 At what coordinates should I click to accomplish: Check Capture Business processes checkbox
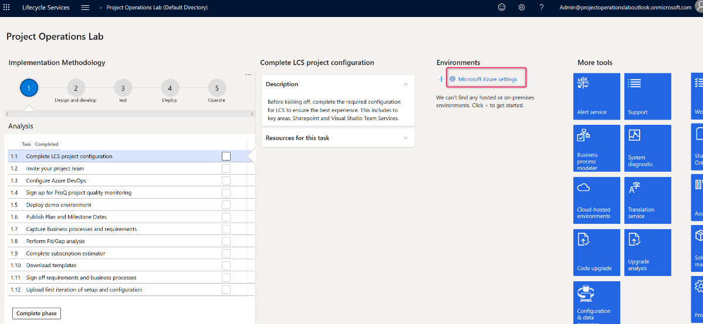[227, 228]
